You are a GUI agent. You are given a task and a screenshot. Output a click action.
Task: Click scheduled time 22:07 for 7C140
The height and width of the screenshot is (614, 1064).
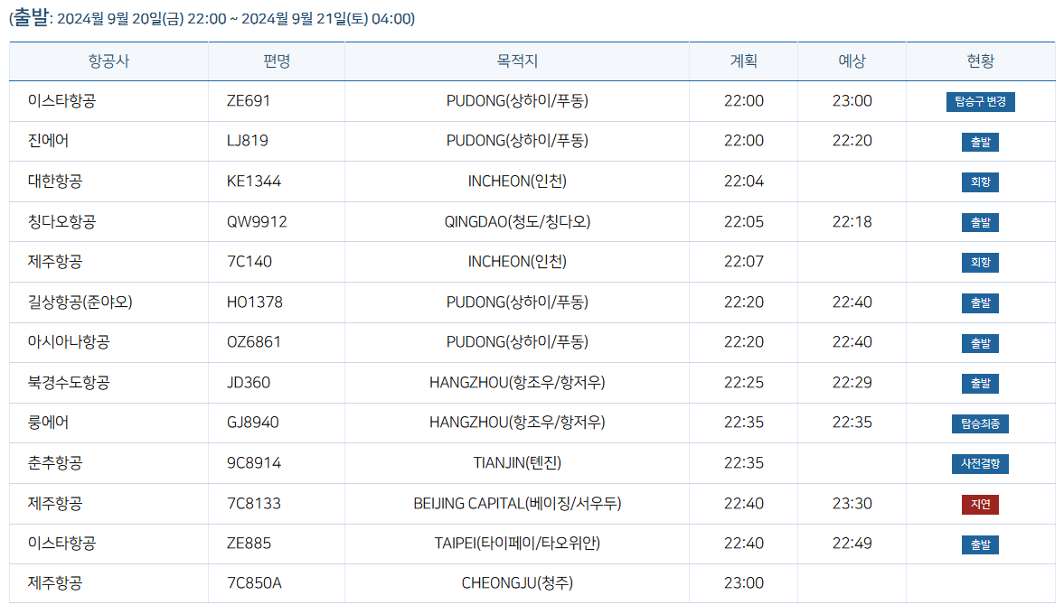(x=744, y=262)
